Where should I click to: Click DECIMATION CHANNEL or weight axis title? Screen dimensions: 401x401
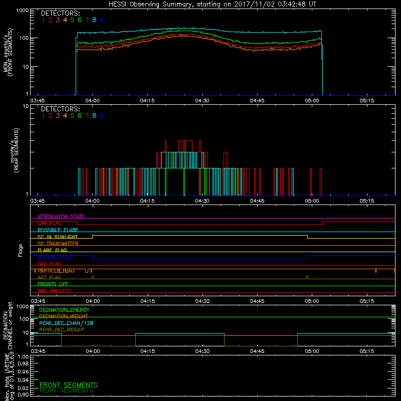click(x=8, y=326)
